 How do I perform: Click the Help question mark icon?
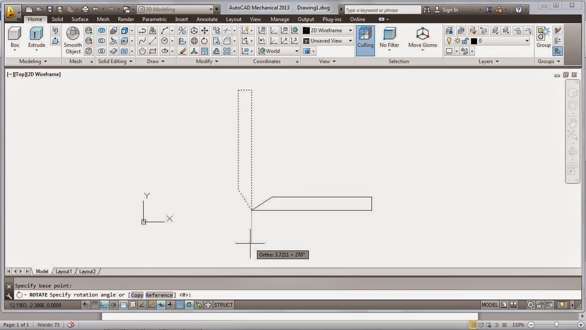click(519, 9)
